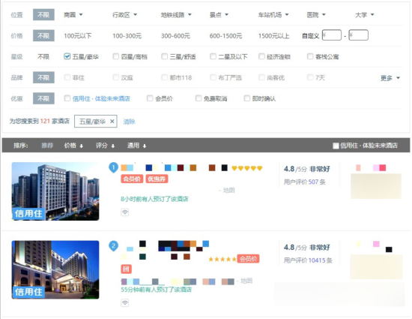
Task: Click the maximum custom price field
Action: (x=358, y=35)
